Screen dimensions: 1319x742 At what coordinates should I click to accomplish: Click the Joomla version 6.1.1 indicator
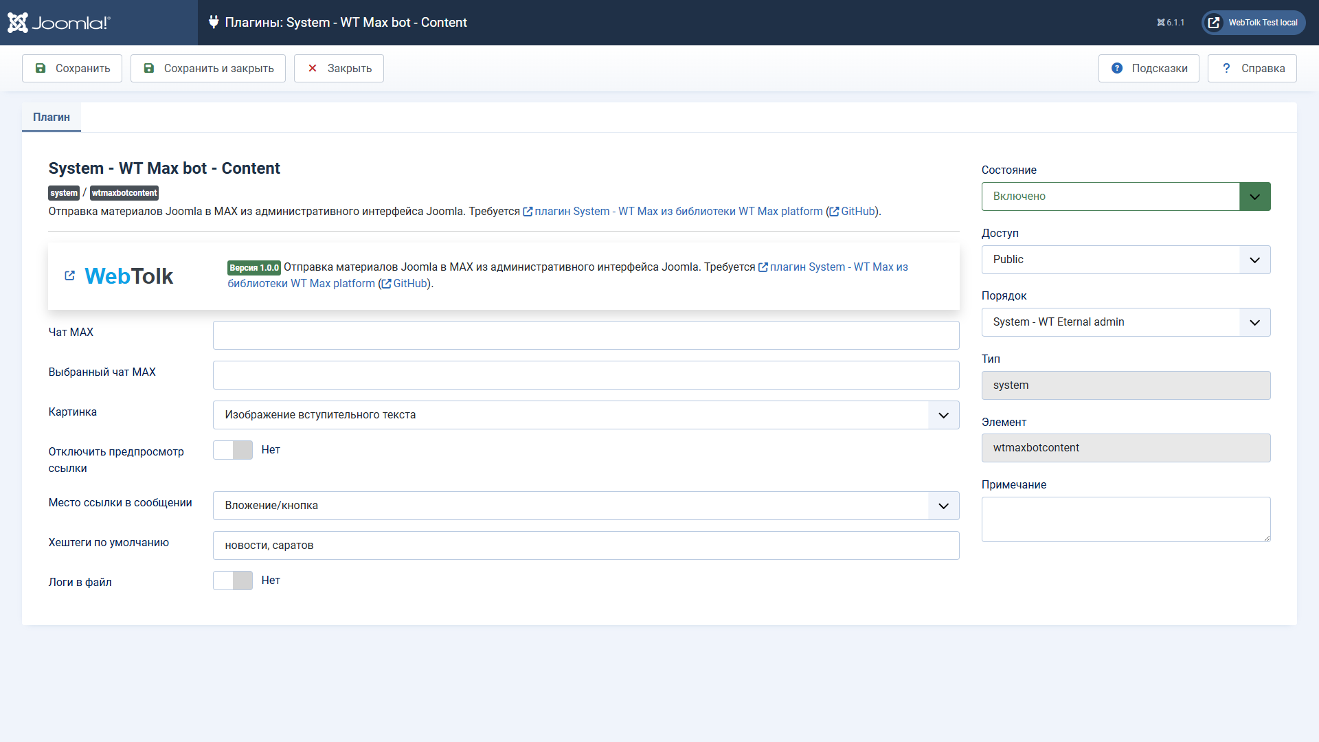(x=1171, y=23)
